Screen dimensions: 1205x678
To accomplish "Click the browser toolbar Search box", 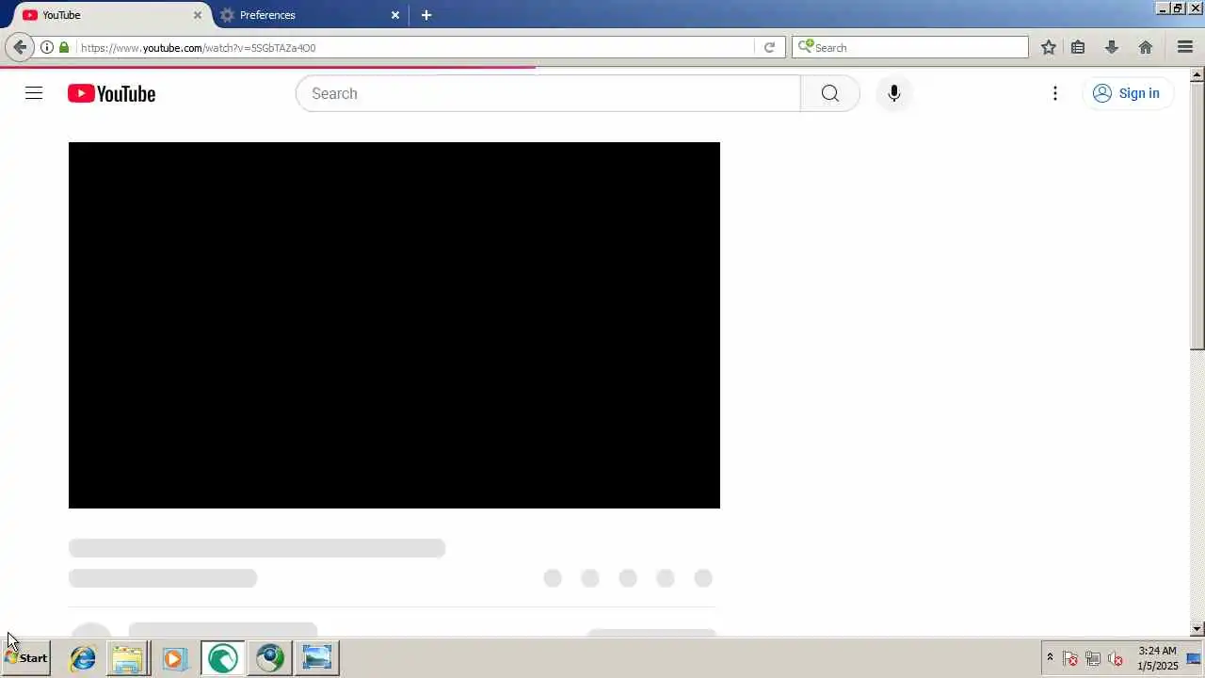I will pos(910,47).
